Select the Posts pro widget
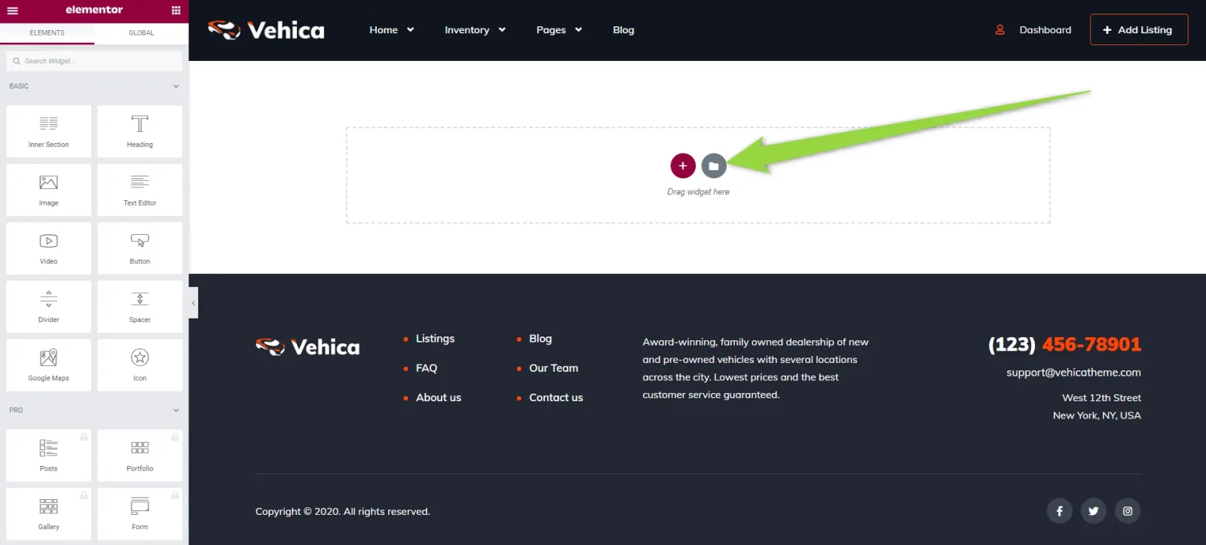 click(x=49, y=455)
